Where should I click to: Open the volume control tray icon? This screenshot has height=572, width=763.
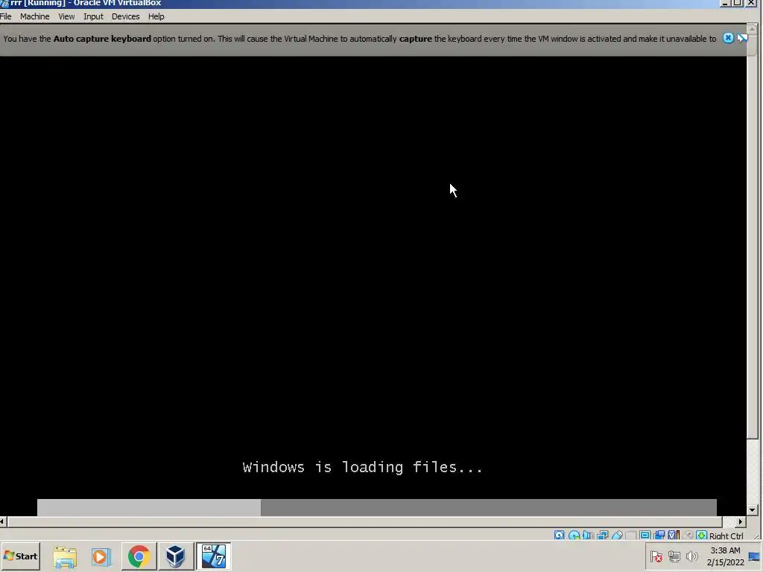coord(691,556)
